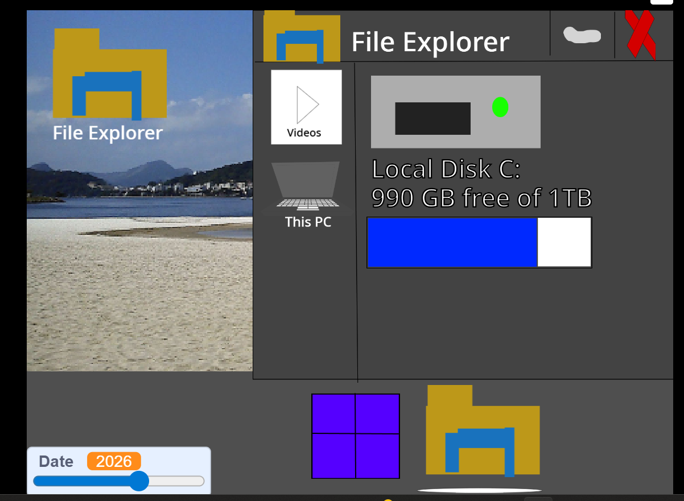Close the File Explorer window with red X
Viewport: 684px width, 501px height.
coord(640,34)
